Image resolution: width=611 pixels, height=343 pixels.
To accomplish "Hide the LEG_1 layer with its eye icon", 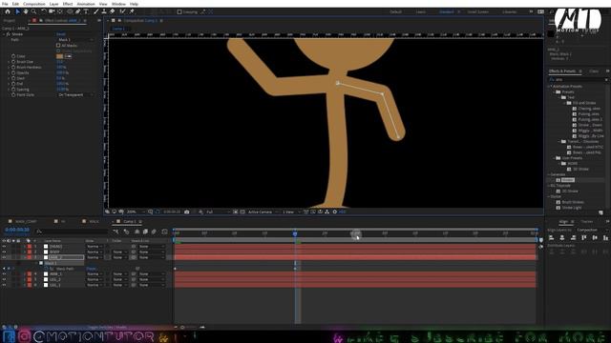I will coord(4,285).
